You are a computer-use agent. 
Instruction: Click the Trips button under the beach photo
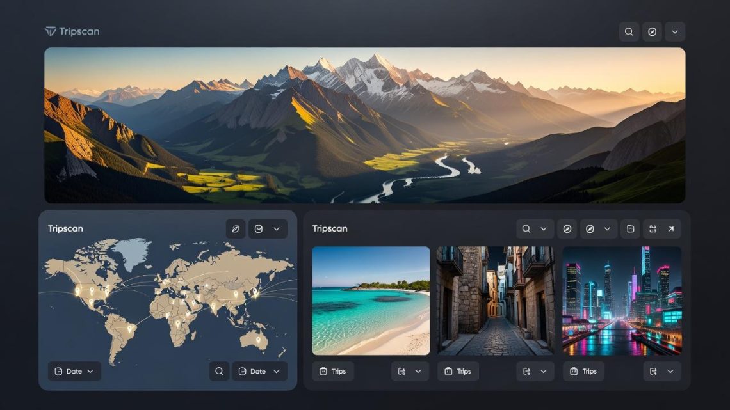click(x=333, y=372)
